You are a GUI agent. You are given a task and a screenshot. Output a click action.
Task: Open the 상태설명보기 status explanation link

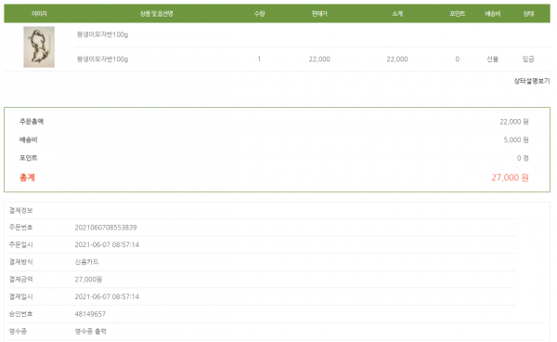coord(532,81)
